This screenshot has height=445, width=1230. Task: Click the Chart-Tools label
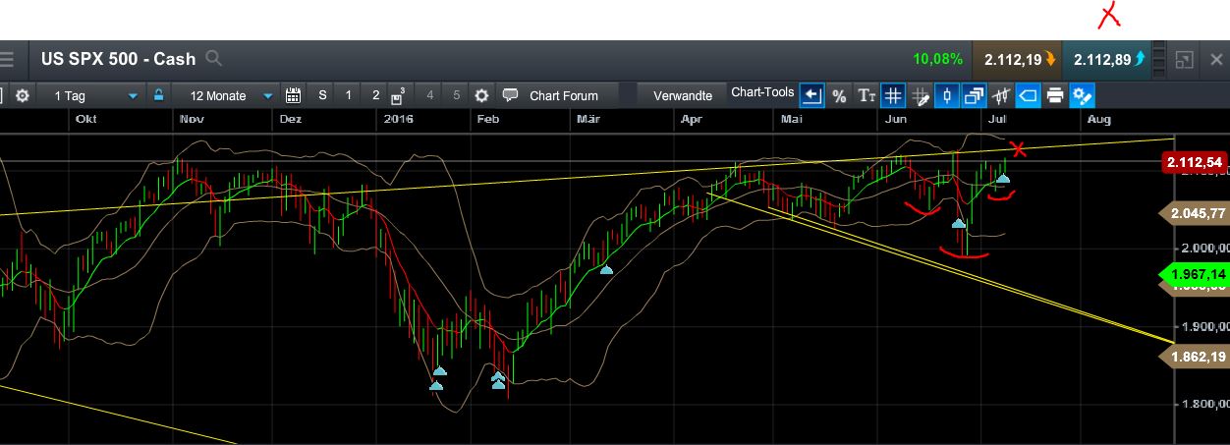tap(762, 92)
